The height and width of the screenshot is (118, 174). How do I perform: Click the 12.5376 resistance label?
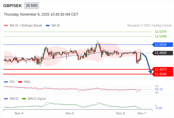pyautogui.click(x=161, y=32)
